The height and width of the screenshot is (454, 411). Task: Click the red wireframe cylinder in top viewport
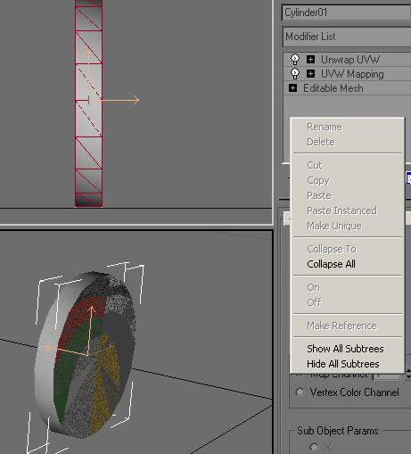[89, 104]
